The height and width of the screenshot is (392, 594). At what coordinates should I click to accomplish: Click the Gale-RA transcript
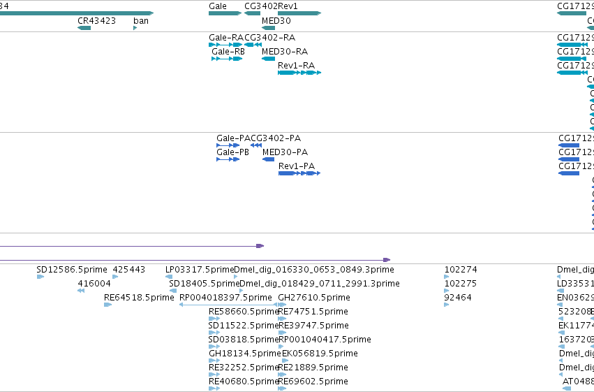tap(225, 45)
